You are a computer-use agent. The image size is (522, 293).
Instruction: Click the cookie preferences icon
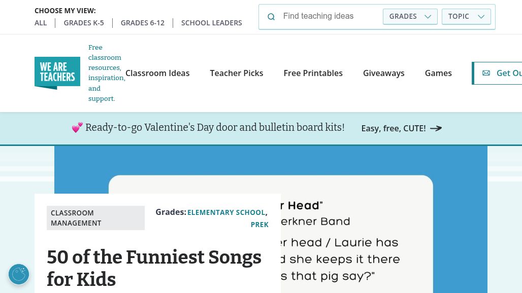click(x=19, y=274)
